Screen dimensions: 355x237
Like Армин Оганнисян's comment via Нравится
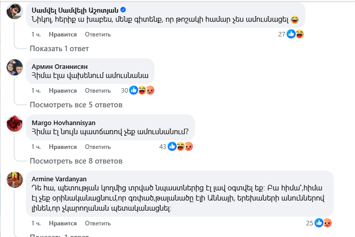tap(63, 91)
